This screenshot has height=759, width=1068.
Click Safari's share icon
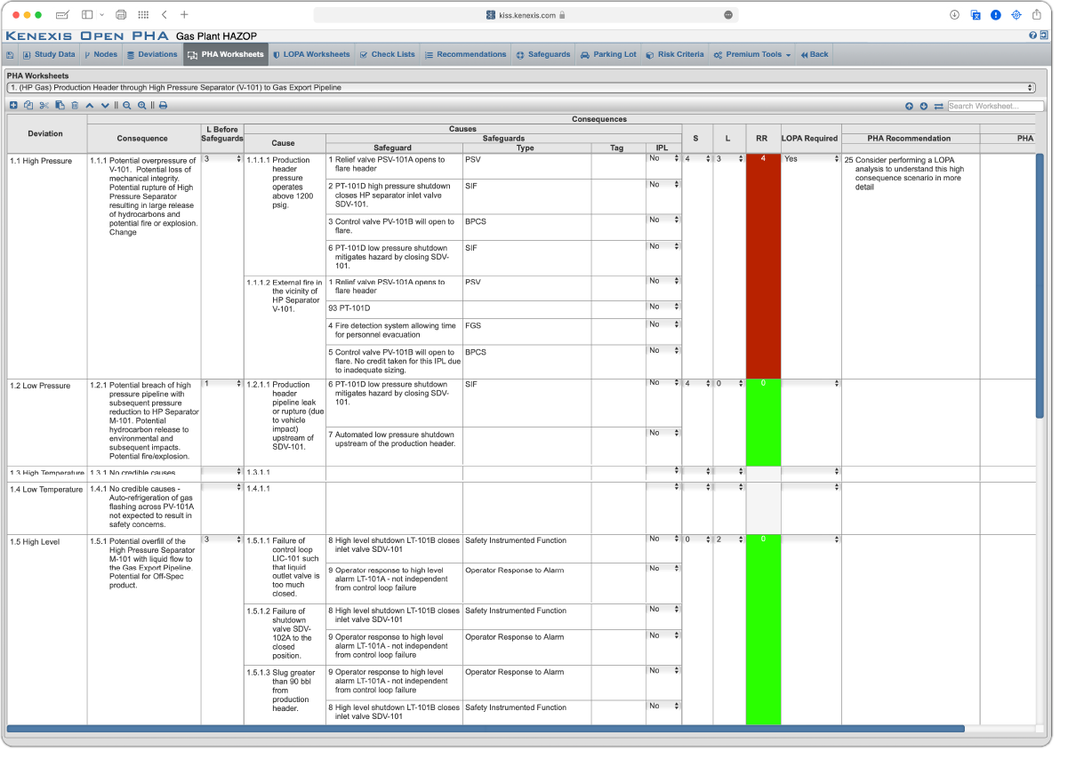(1037, 15)
